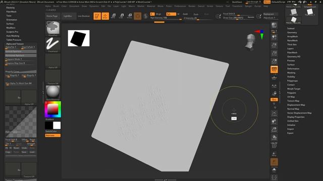
Task: Toggle the Gizmo 3D icon
Action: click(x=138, y=16)
